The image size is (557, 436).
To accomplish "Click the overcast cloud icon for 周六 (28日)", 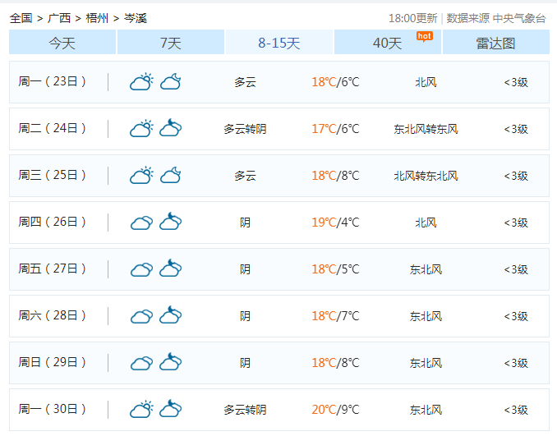I will point(141,315).
